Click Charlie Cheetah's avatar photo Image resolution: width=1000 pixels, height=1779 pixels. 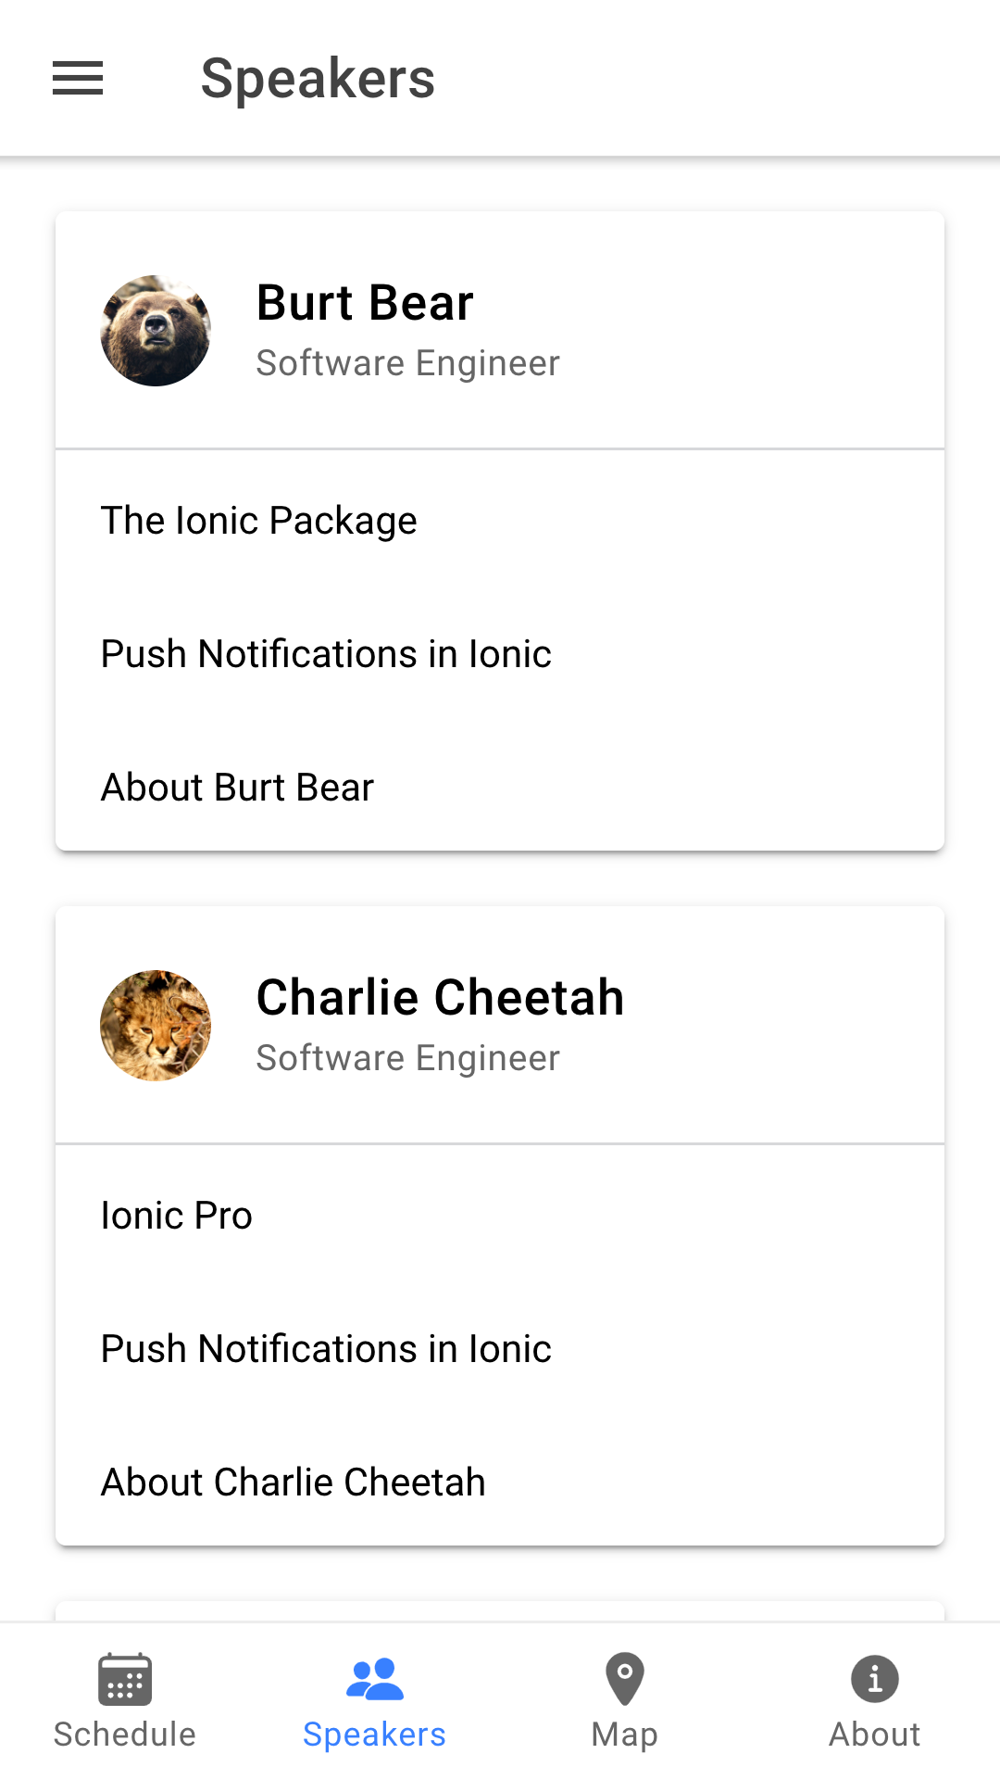click(x=156, y=1026)
